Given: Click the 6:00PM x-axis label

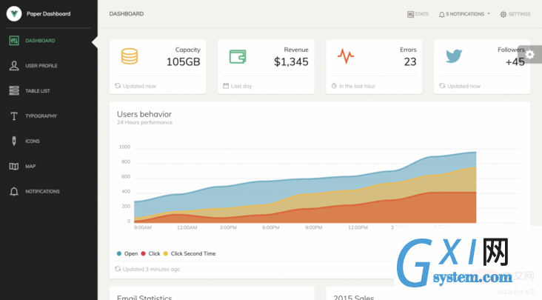Looking at the screenshot, I should coord(271,227).
